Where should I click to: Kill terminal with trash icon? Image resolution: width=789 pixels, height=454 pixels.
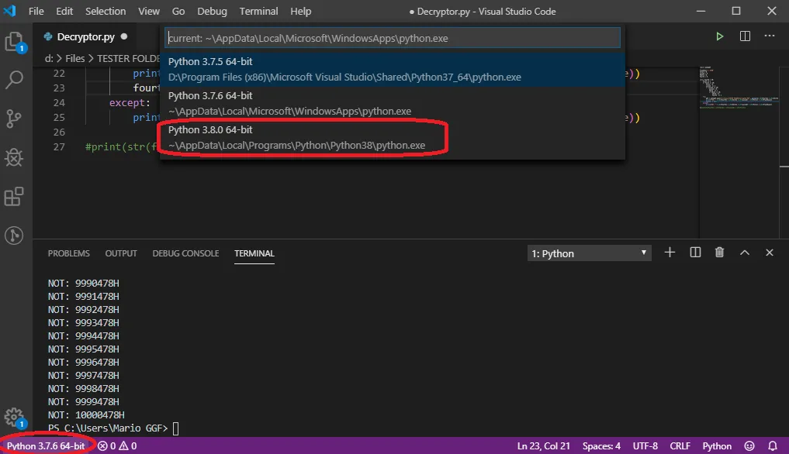(x=719, y=253)
